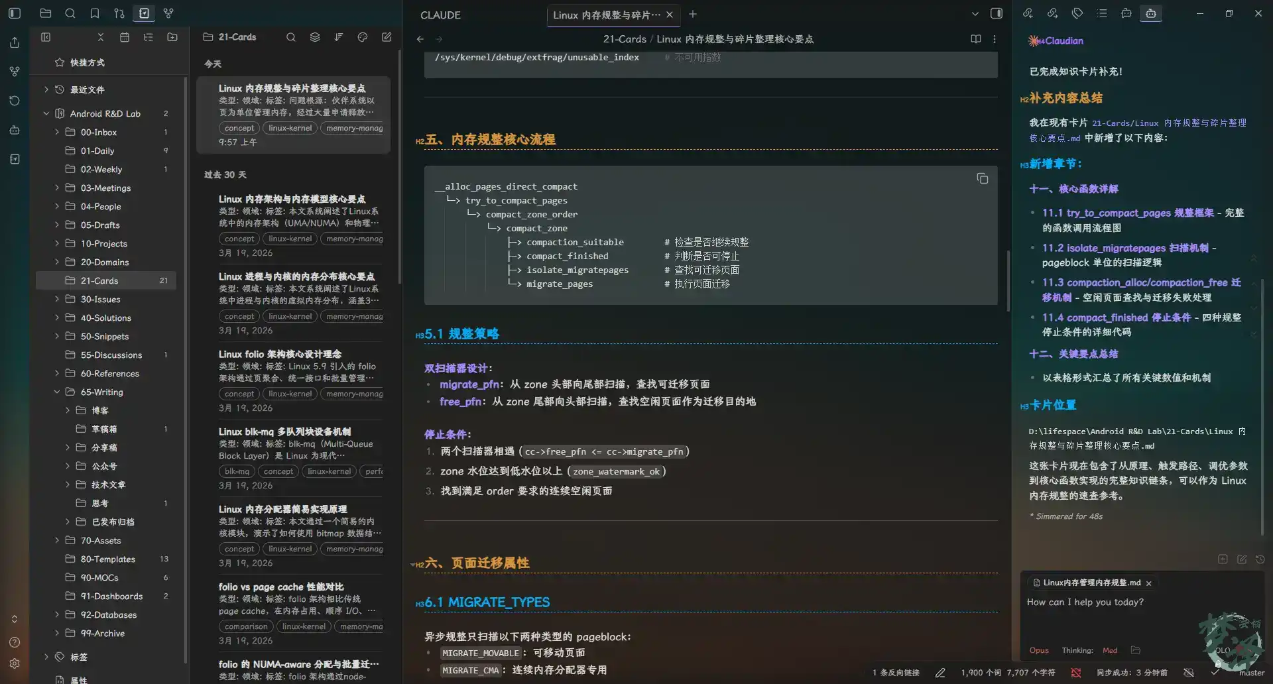Open Claudian conversation history
The height and width of the screenshot is (684, 1273).
coord(1260,559)
